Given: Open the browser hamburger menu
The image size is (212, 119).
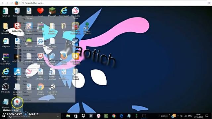Looking at the screenshot, I should (x=209, y=3).
